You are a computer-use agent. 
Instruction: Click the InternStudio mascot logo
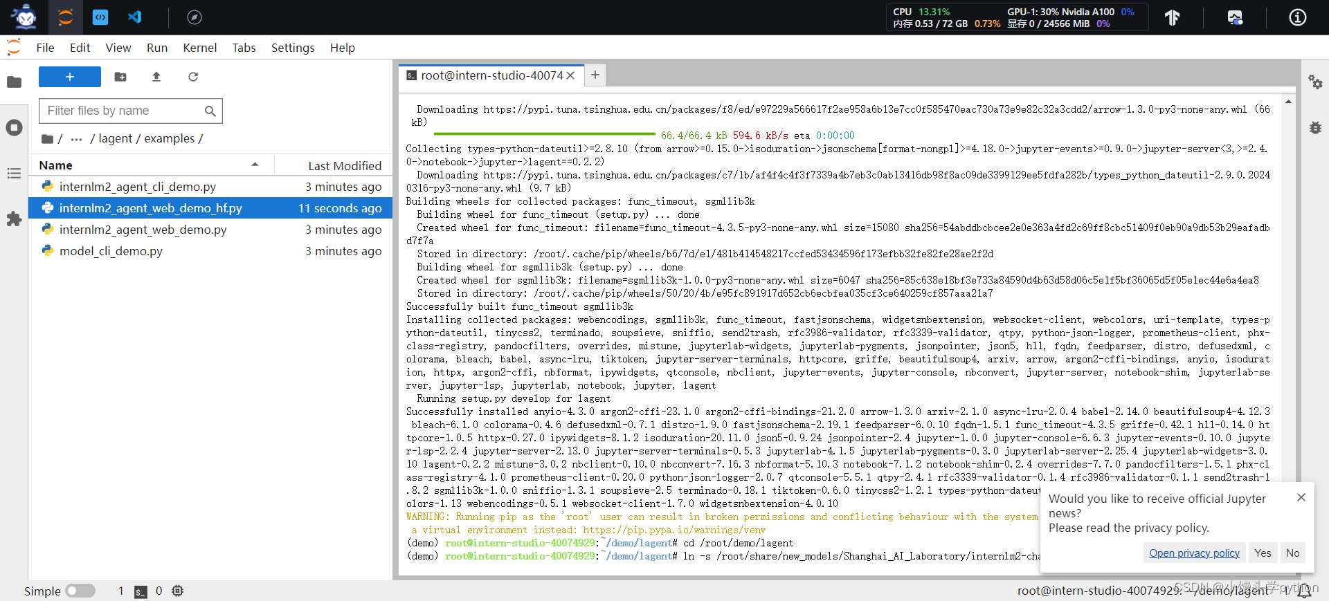24,17
